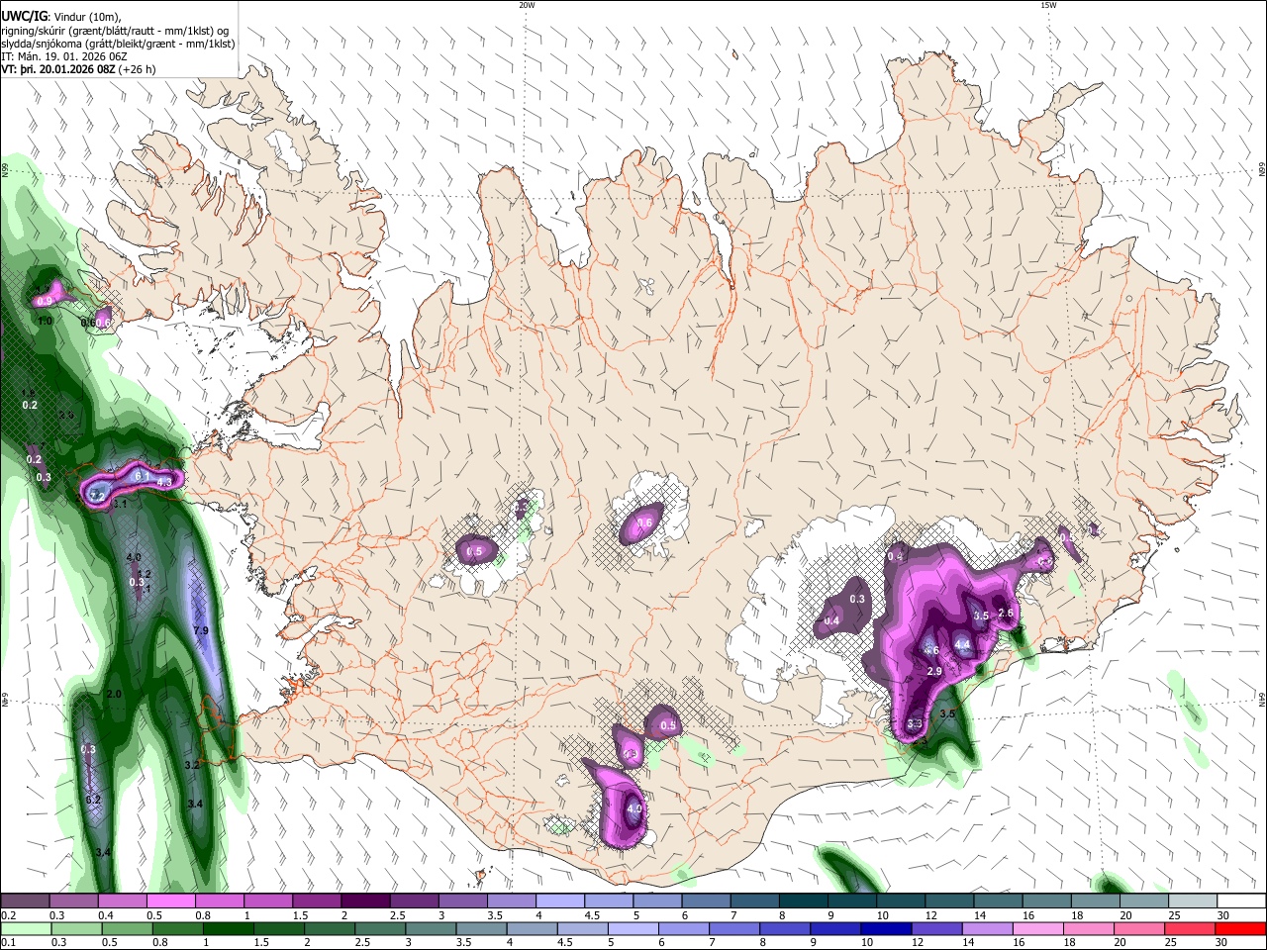Click the 4.3 value on the Snæfellsnes snow band
This screenshot has width=1267, height=950.
click(x=165, y=481)
